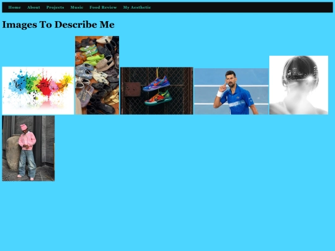
Task: Click the pink outfit streetwear photo
Action: point(29,148)
